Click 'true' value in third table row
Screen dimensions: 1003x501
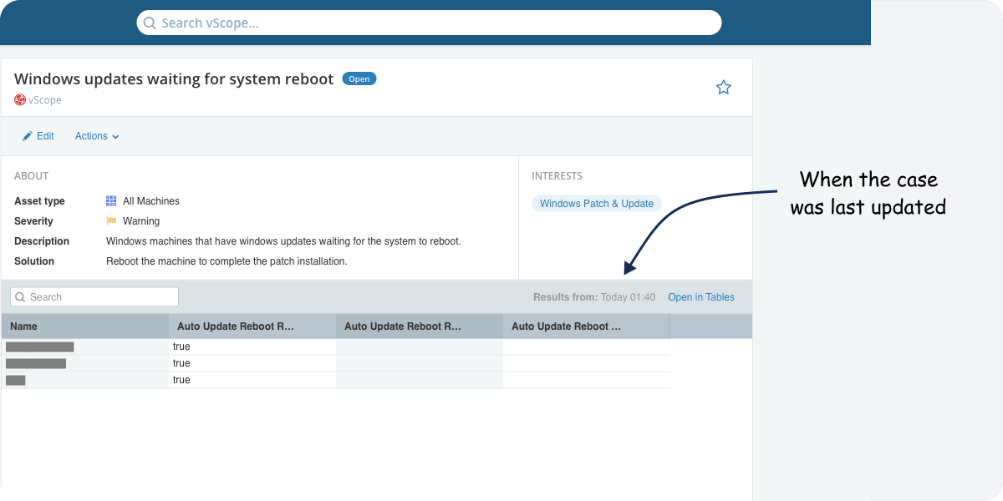click(x=181, y=380)
